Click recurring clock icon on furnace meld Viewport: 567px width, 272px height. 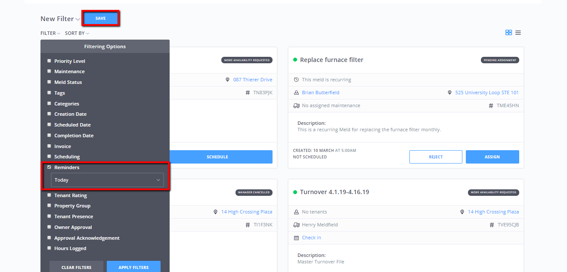click(x=296, y=80)
